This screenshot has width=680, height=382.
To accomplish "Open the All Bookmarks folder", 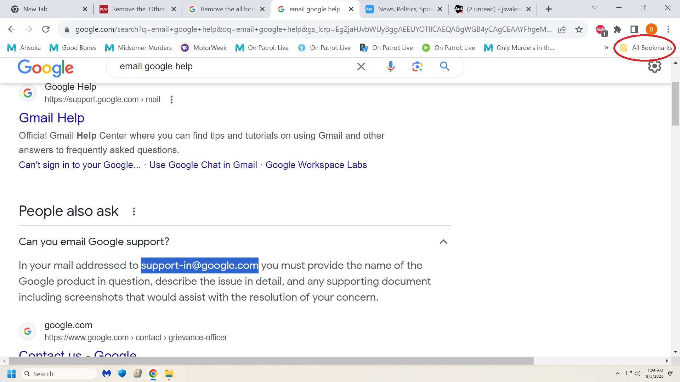I will 646,48.
